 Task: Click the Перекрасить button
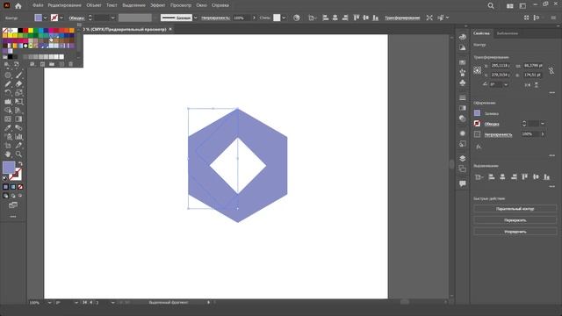[x=515, y=220]
